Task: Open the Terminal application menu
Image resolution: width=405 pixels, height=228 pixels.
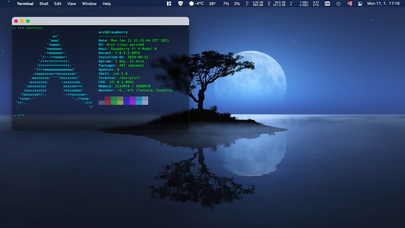Action: pyautogui.click(x=25, y=4)
